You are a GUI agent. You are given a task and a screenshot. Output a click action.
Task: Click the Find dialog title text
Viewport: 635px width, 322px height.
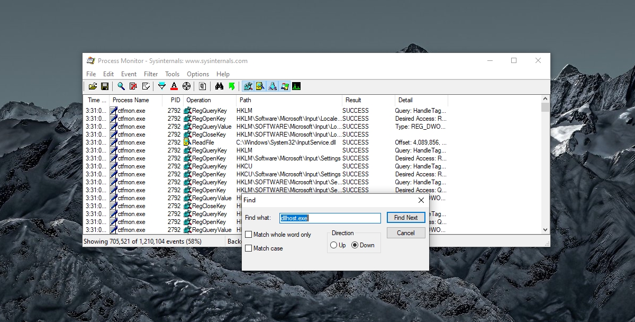coord(249,200)
